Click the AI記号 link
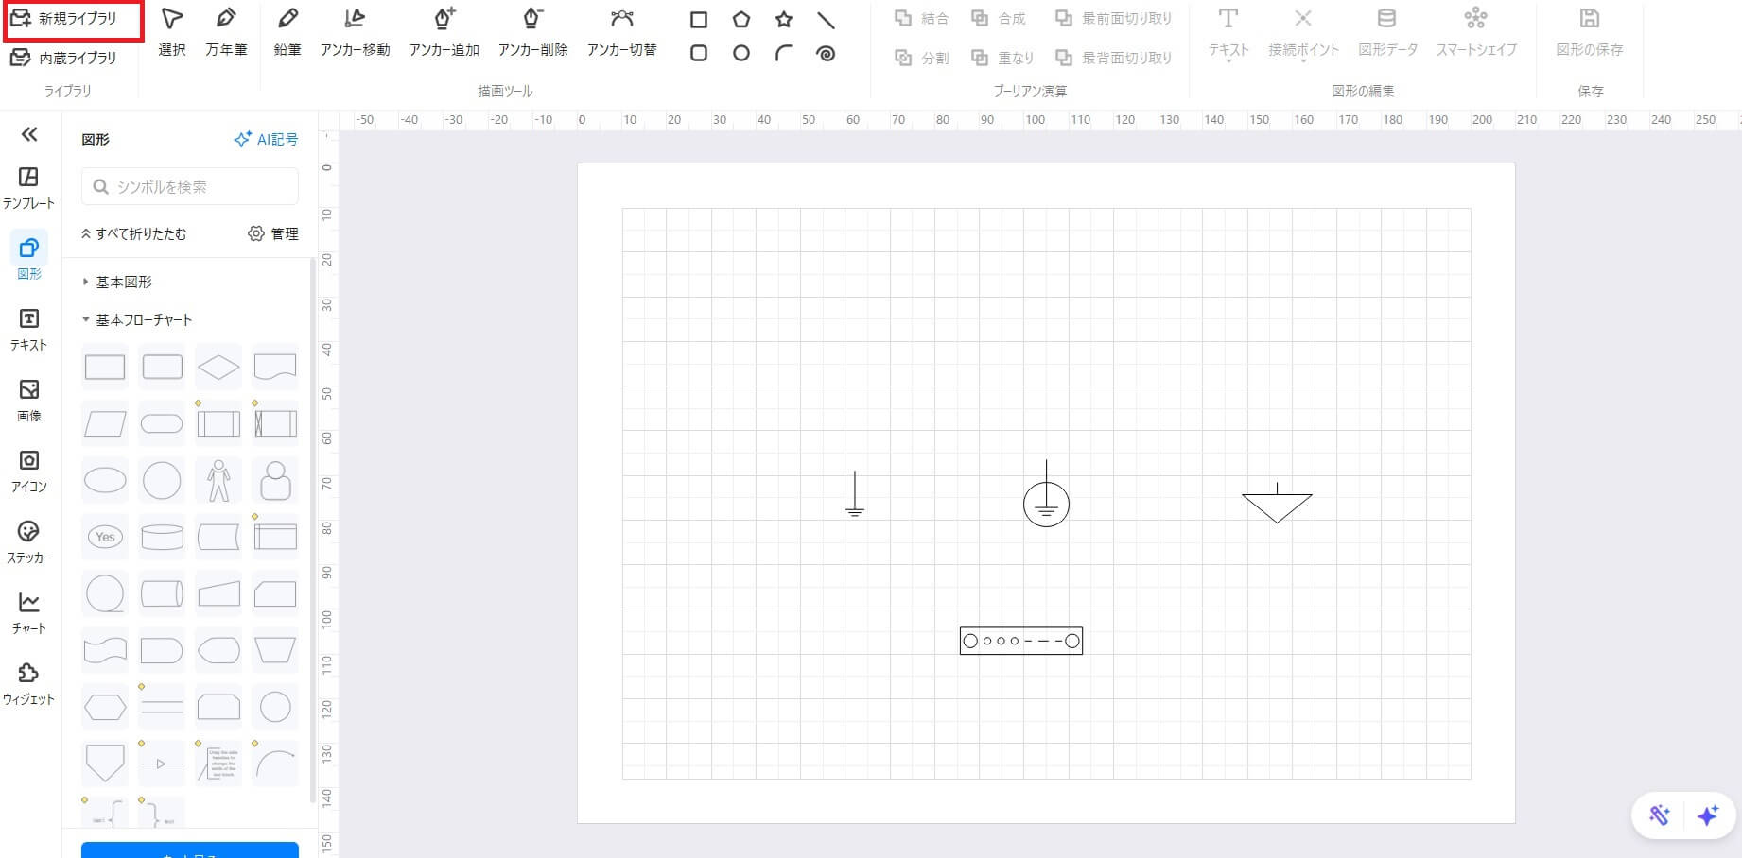 click(x=266, y=139)
